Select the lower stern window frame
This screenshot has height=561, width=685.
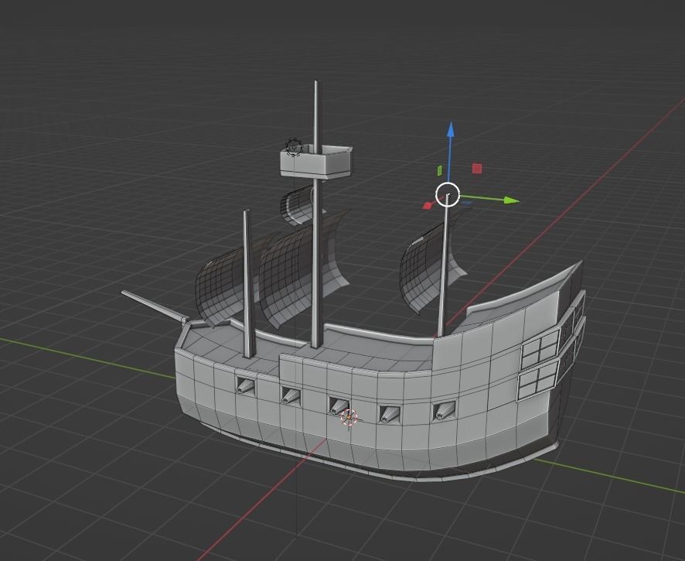coord(537,378)
